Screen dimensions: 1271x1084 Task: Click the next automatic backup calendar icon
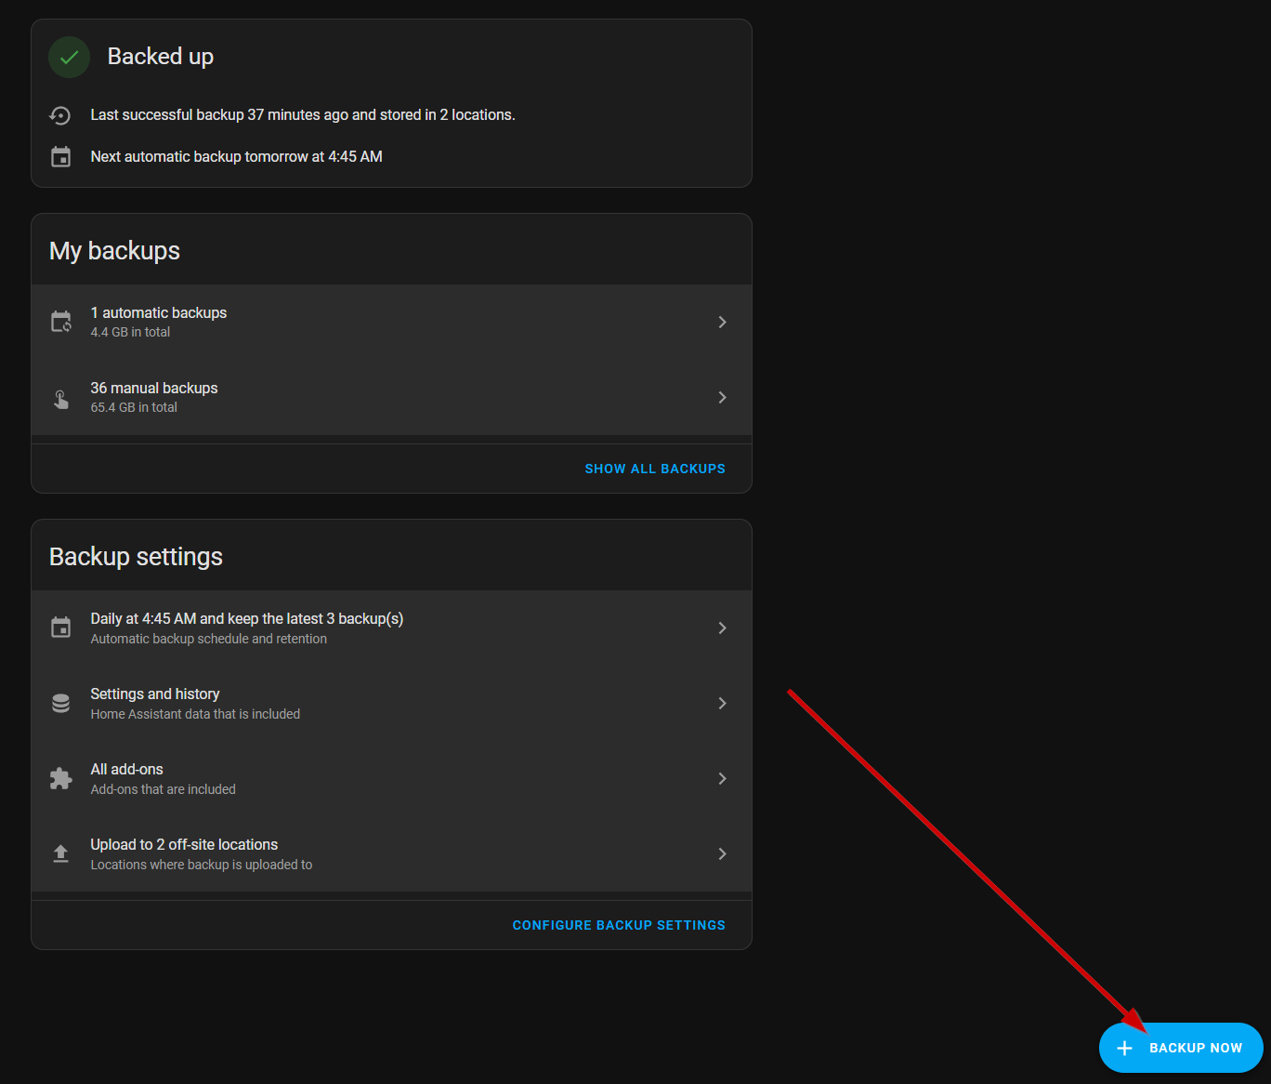point(60,157)
